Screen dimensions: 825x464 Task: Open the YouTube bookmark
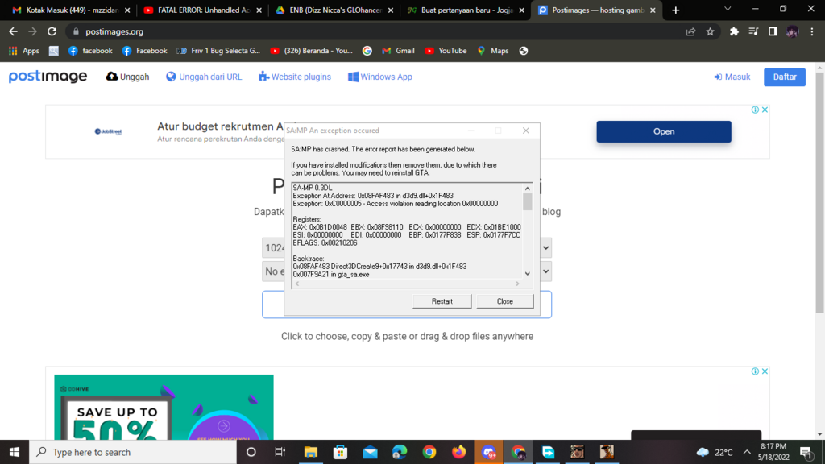click(x=446, y=51)
